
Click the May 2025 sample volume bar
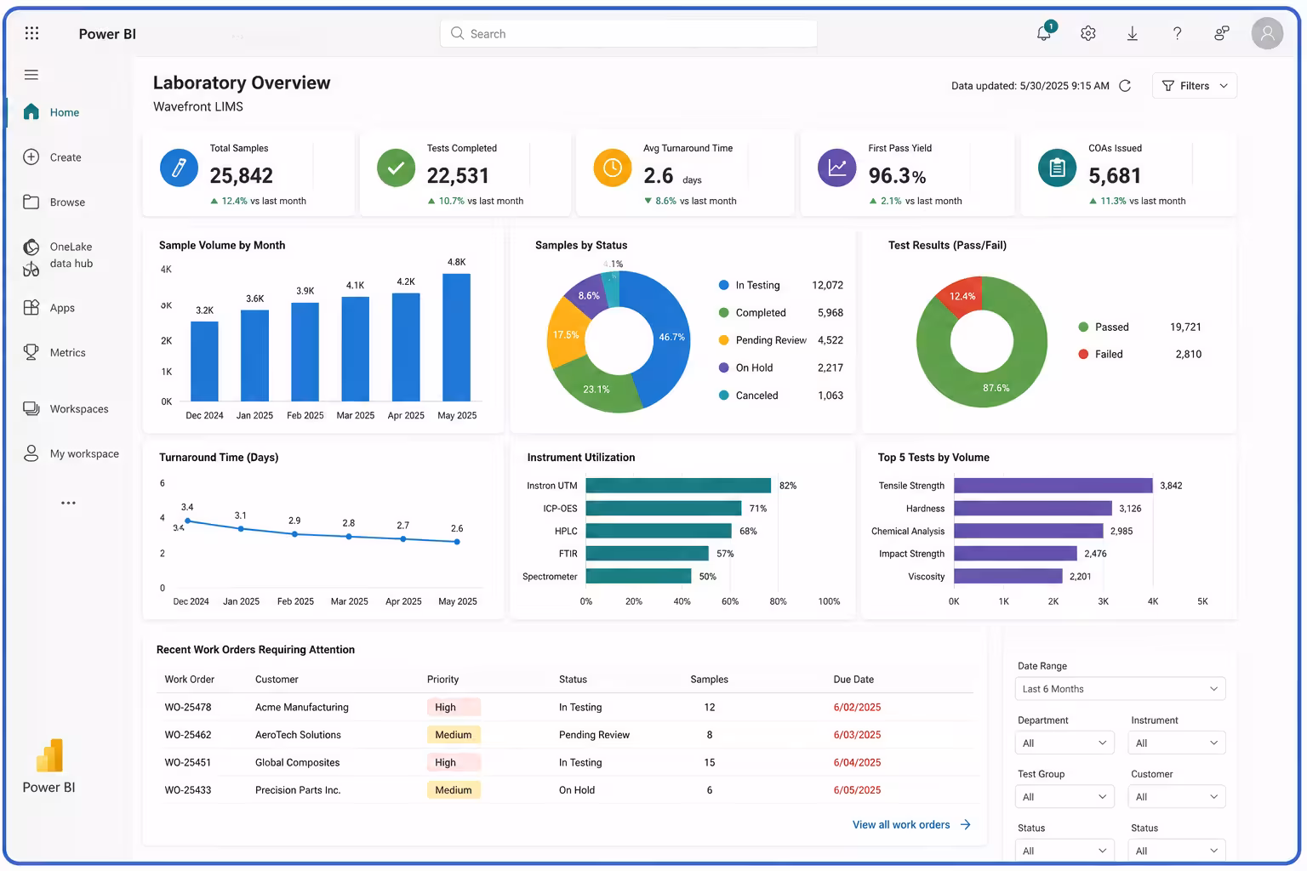457,337
